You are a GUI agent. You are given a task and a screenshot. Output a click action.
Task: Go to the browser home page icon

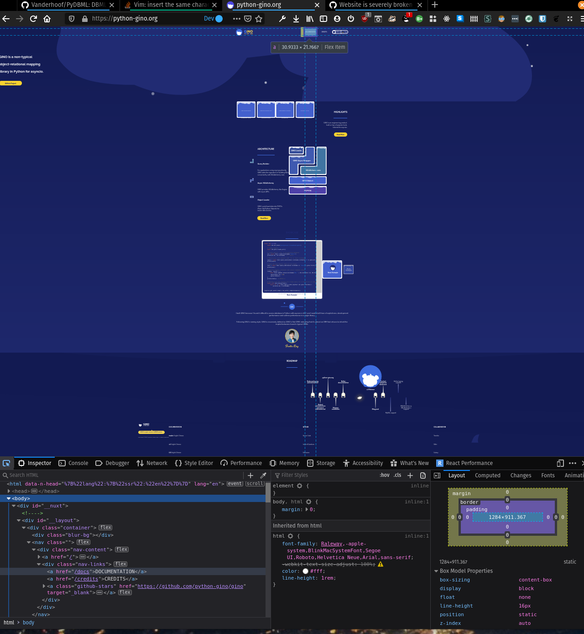coord(47,19)
